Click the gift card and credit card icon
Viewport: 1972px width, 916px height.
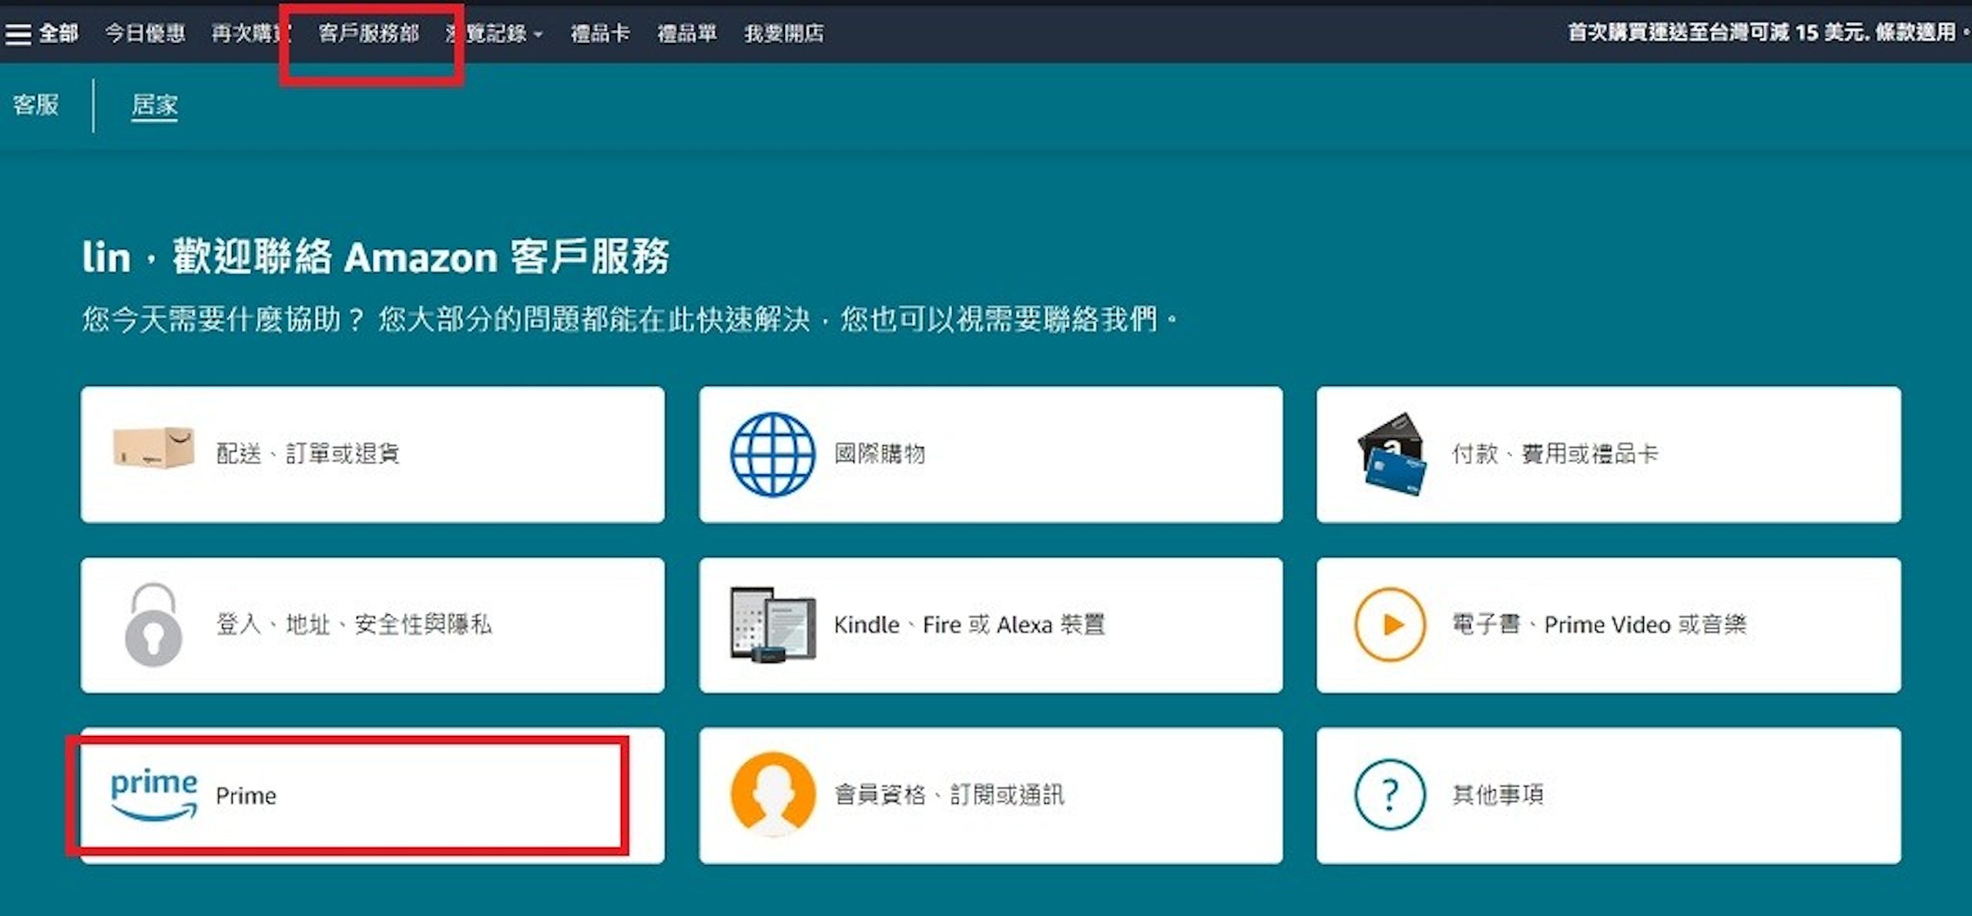tap(1392, 454)
